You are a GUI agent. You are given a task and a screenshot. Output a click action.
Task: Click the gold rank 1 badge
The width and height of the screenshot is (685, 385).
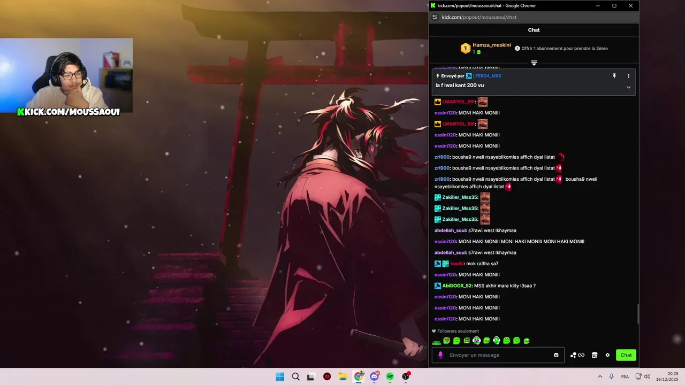click(x=466, y=49)
